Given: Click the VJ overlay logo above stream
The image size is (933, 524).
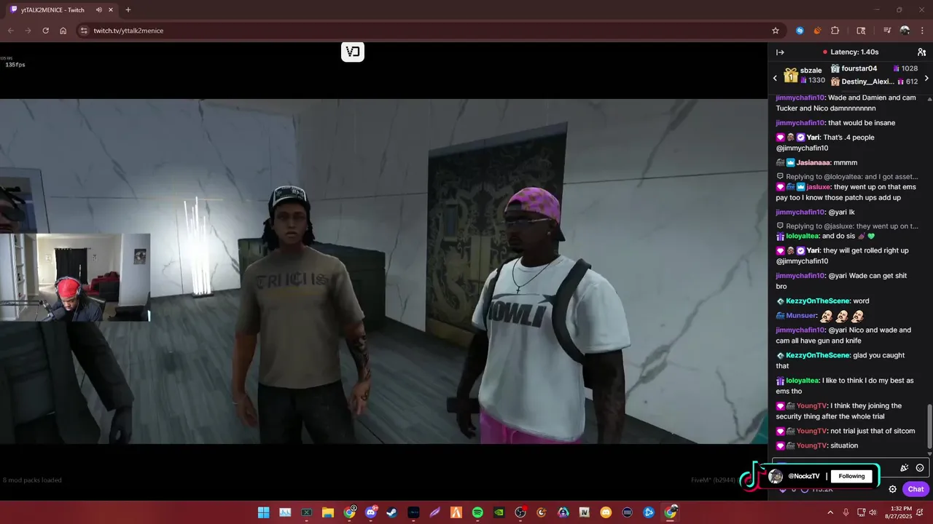Looking at the screenshot, I should (x=353, y=52).
